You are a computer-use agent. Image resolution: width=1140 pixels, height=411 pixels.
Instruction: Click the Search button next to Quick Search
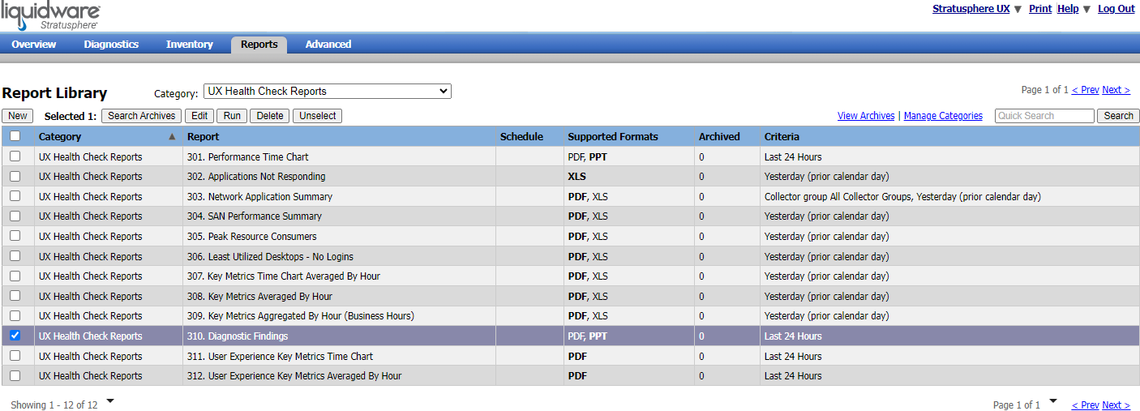point(1118,116)
